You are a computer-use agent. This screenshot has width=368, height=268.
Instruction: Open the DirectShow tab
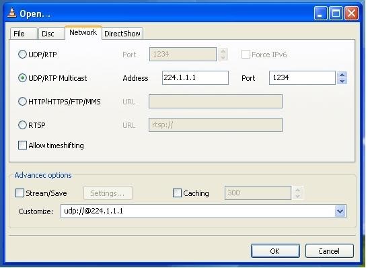point(122,34)
